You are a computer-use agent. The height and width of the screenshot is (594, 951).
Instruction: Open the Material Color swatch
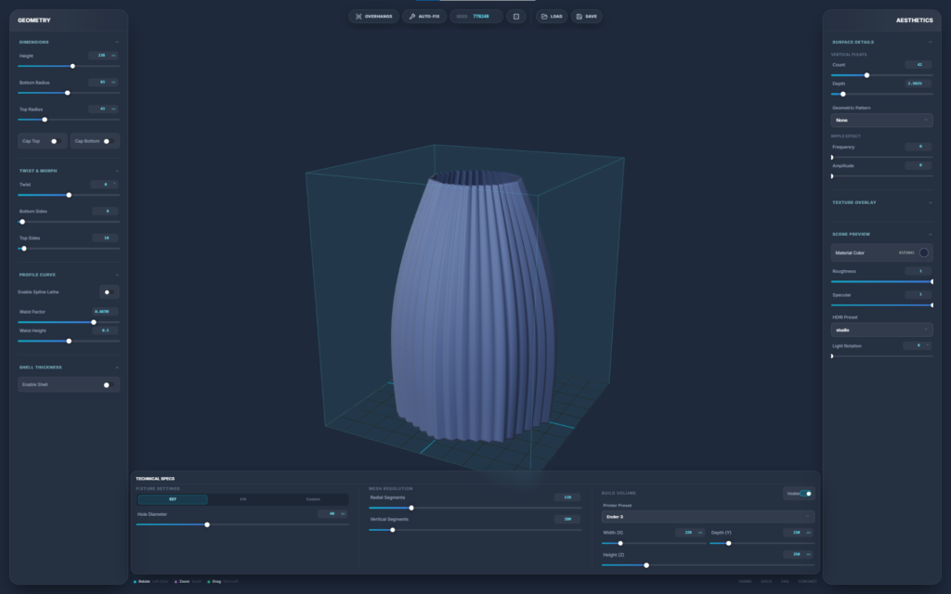coord(923,252)
